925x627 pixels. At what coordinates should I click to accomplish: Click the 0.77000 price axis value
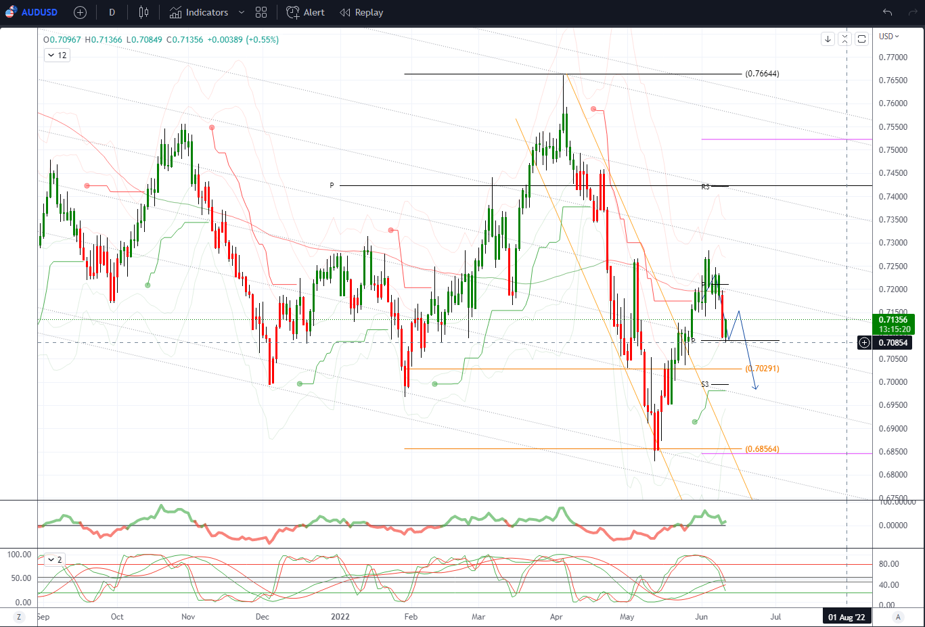pos(893,57)
